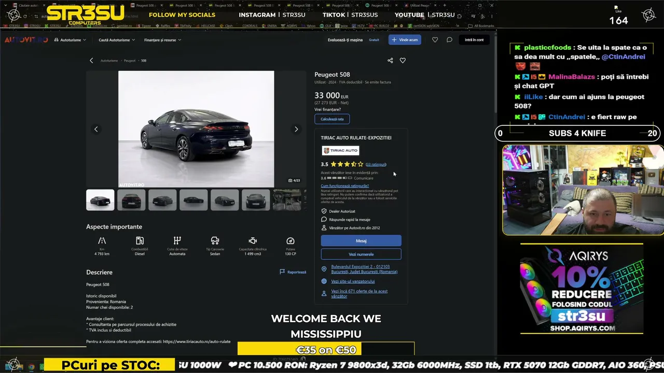
Task: Click the Răspunde rapid la mesaje icon
Action: 324,220
